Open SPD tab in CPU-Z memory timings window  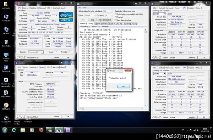point(49,67)
